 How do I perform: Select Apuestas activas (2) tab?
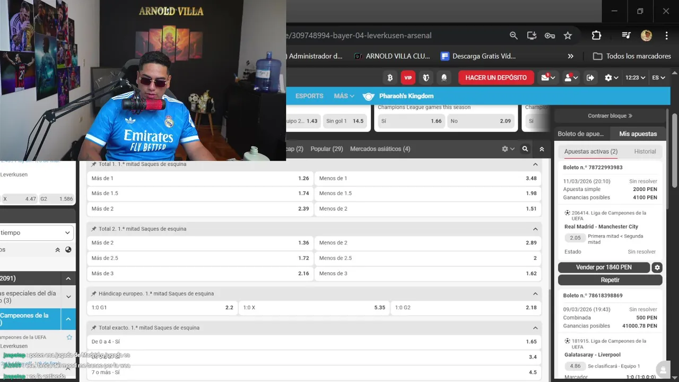[x=591, y=151]
